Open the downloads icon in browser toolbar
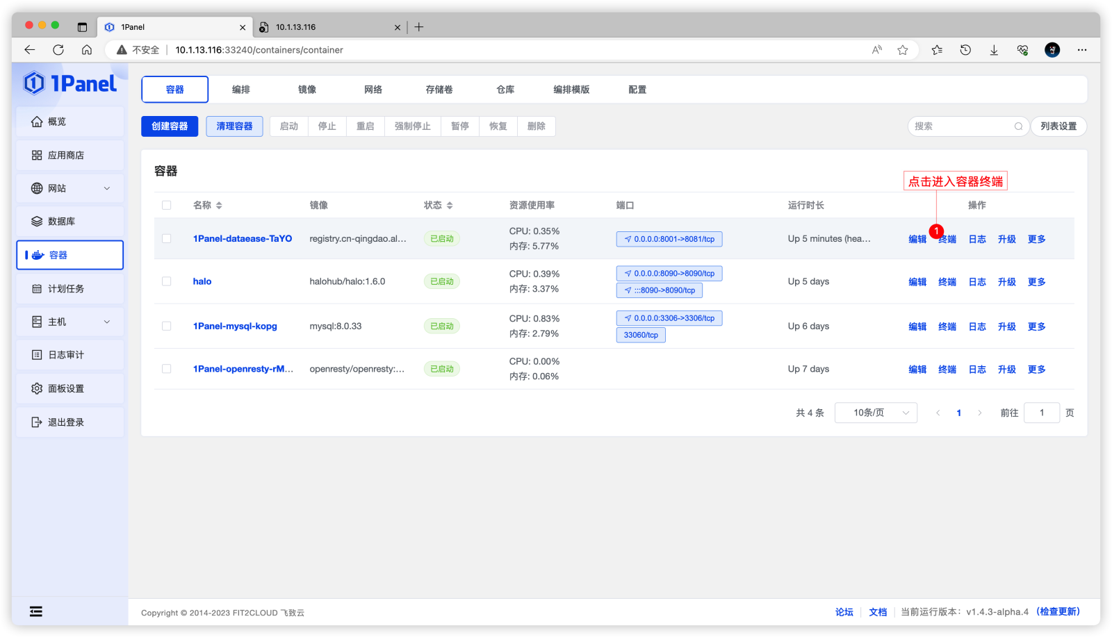 (994, 50)
